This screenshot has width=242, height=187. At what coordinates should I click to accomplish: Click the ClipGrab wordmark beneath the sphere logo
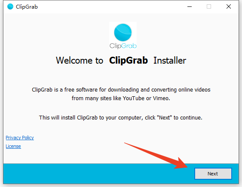(x=123, y=46)
